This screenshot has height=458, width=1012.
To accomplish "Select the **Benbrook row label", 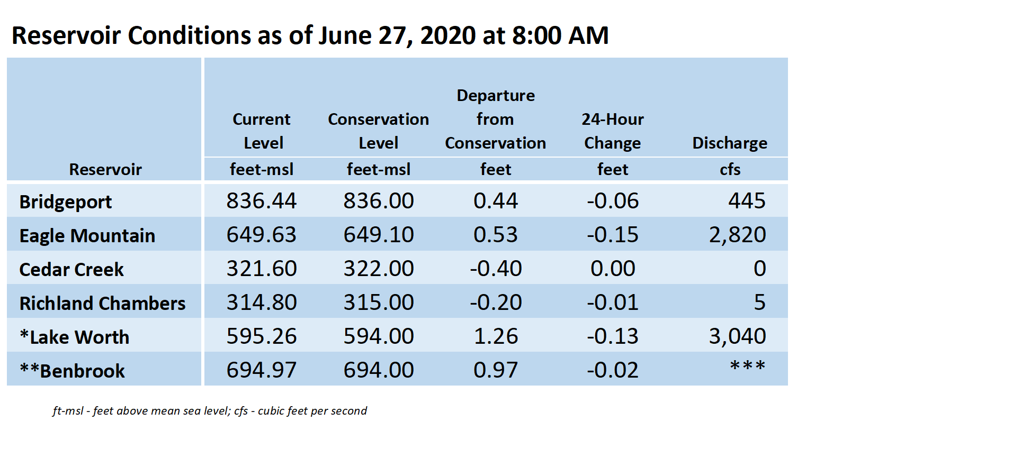I will coord(72,371).
